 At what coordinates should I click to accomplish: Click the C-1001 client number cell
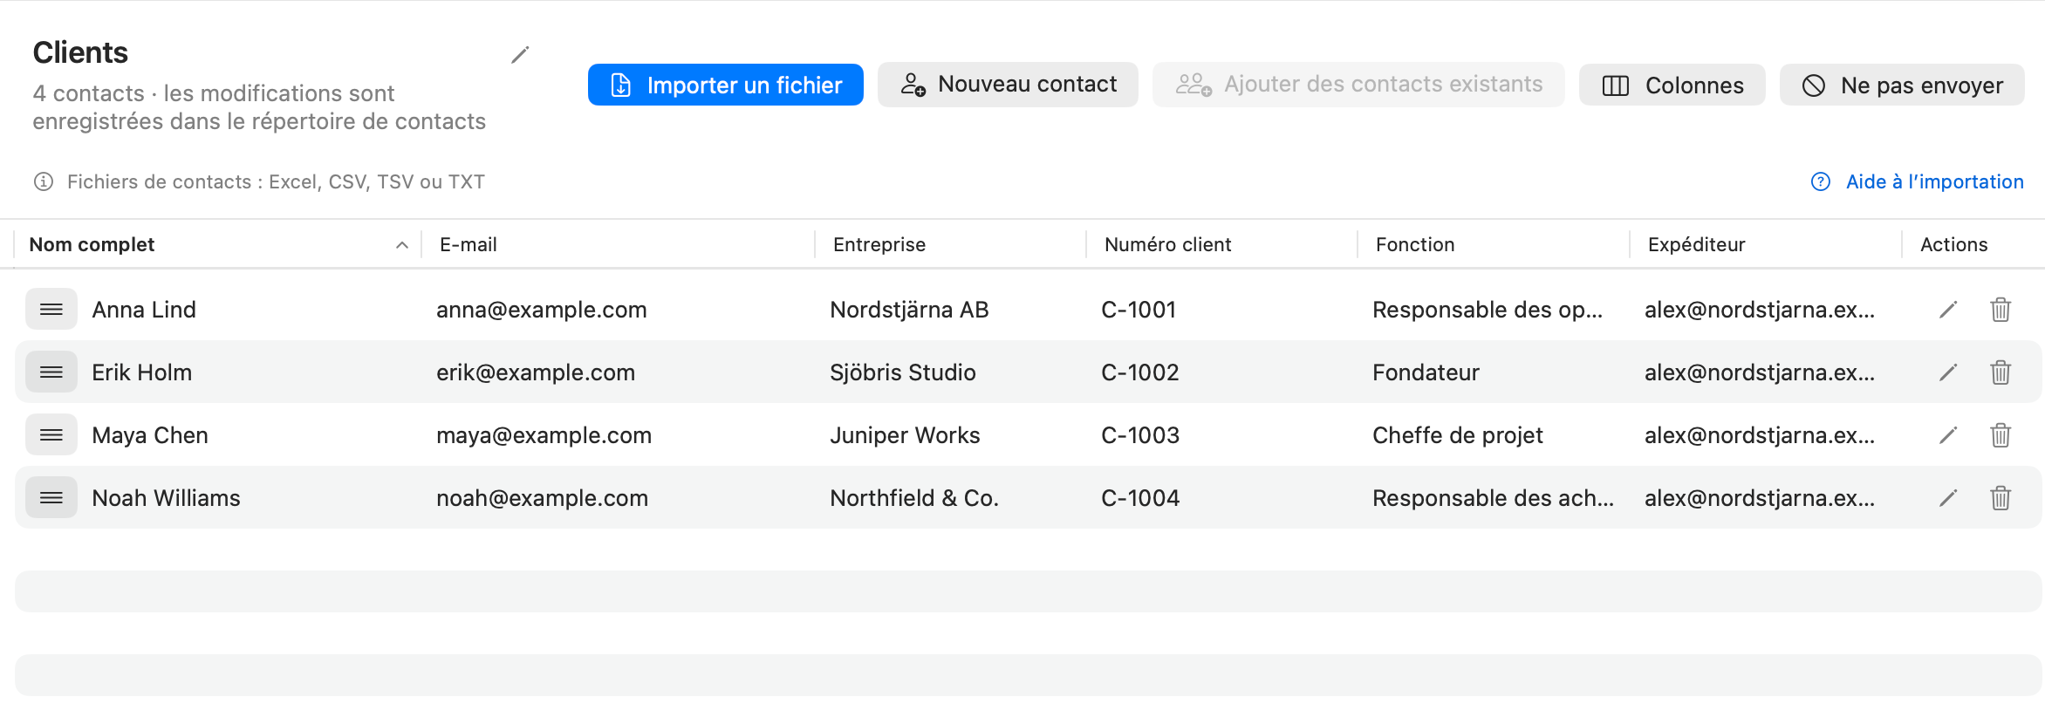1139,310
